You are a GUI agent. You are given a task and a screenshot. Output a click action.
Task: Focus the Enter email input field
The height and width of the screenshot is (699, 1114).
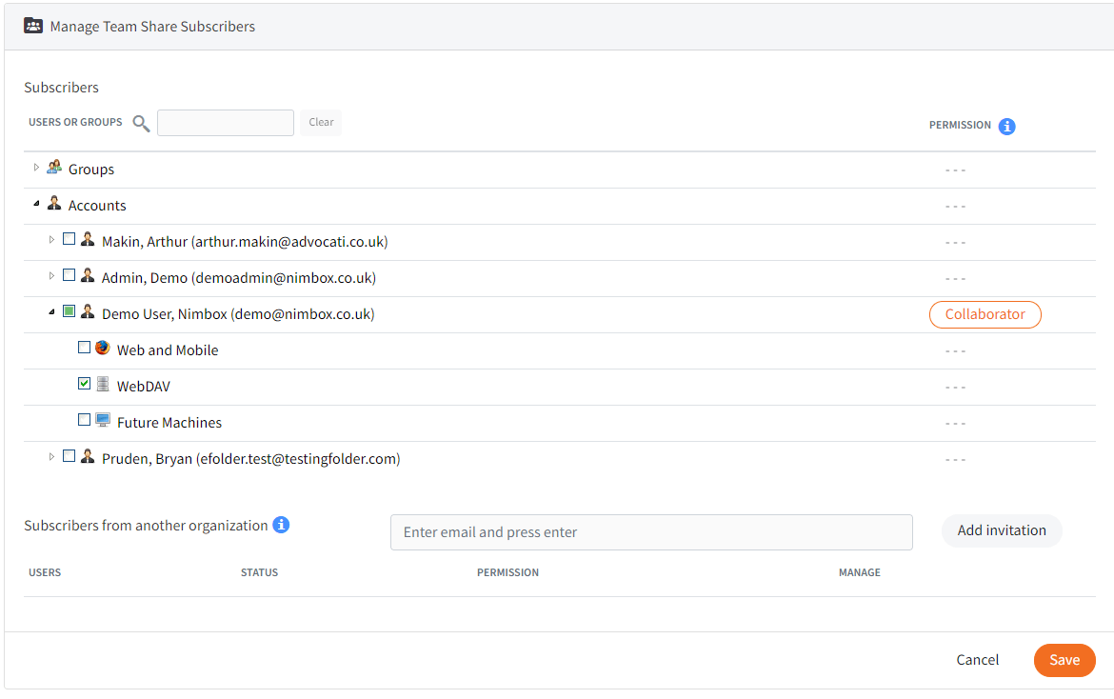tap(651, 532)
